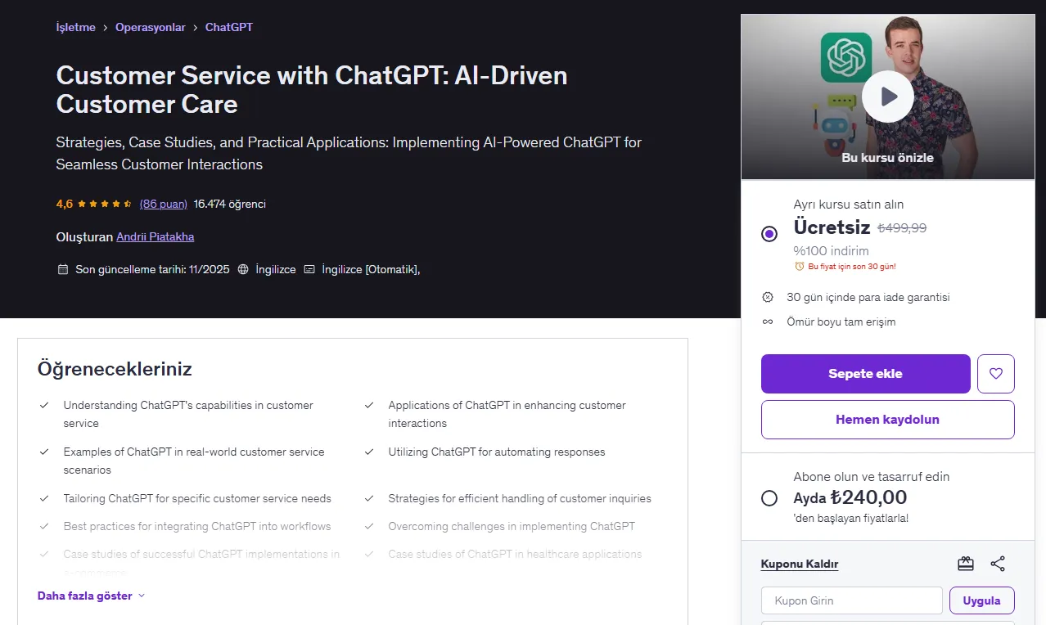Click the 16.474 öğrenci student count
The image size is (1046, 625).
coord(230,204)
